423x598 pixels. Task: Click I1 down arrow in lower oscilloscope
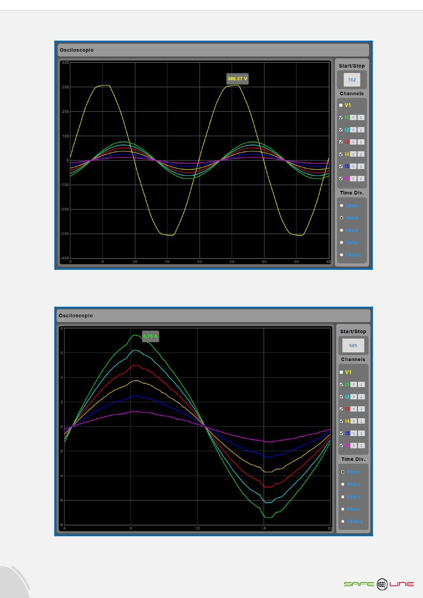362,384
